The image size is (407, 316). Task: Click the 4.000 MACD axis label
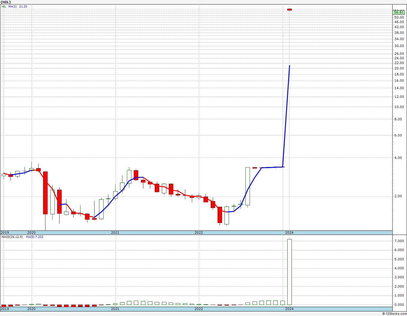point(399,268)
